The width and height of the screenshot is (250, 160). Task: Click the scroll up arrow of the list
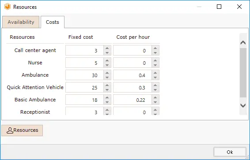tap(243, 42)
